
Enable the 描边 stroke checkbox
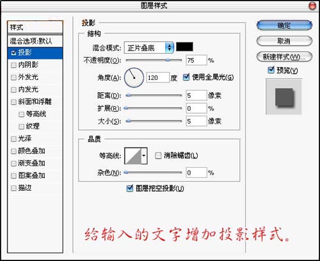tap(13, 188)
